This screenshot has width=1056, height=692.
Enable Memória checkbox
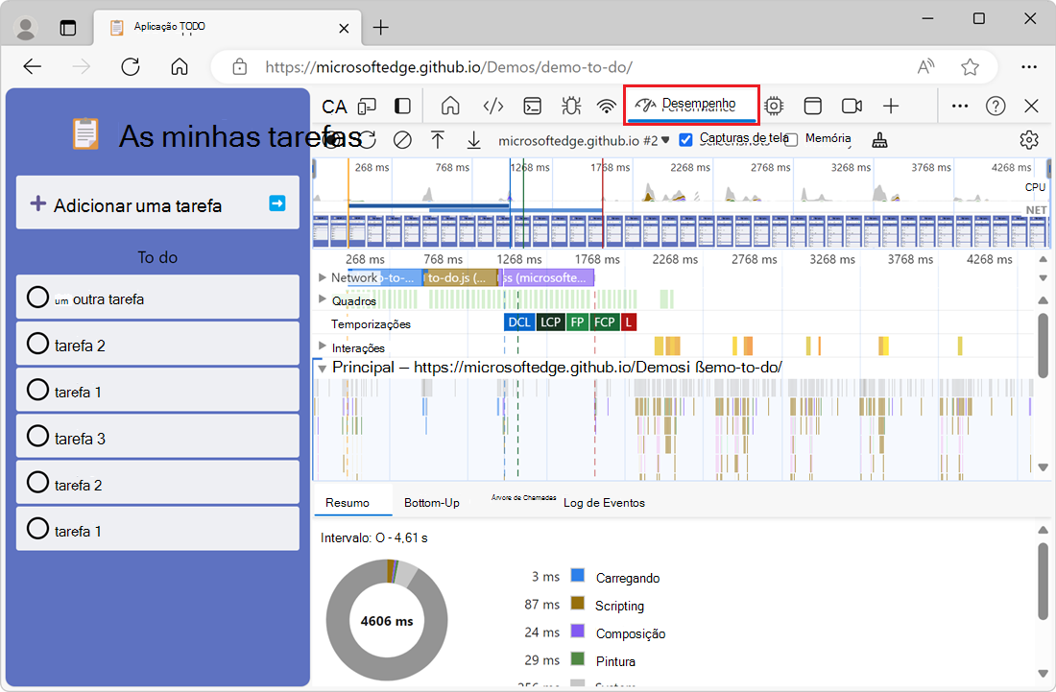click(791, 139)
